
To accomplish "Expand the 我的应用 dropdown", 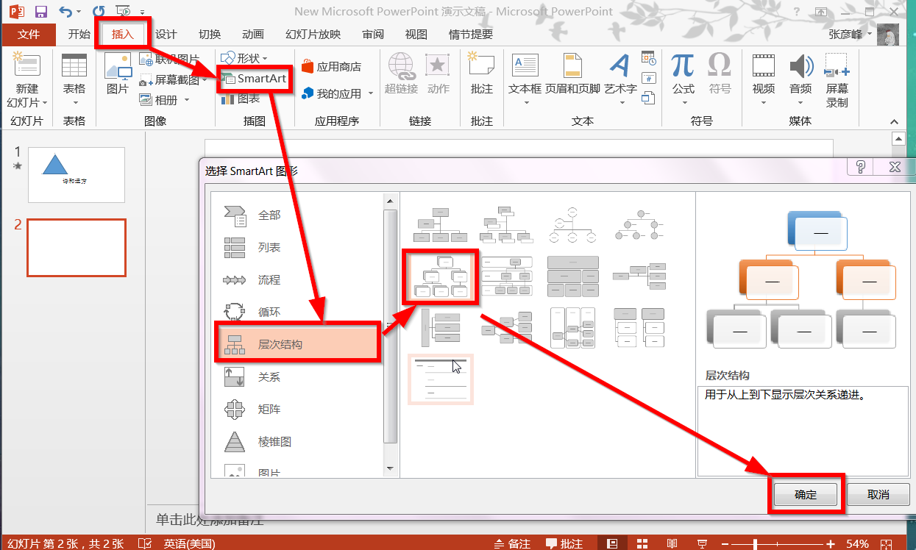I will point(370,93).
